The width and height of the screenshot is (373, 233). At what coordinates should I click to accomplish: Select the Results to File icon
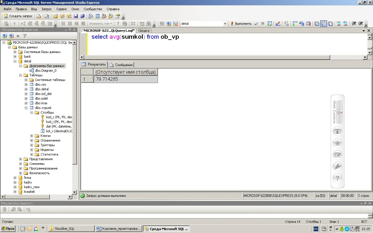pos(330,24)
